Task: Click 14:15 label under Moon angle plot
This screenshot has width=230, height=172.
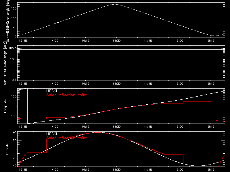Action: coord(85,84)
